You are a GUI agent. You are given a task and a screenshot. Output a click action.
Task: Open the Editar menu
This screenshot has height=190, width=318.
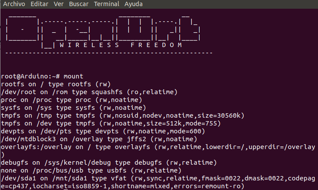coord(39,3)
